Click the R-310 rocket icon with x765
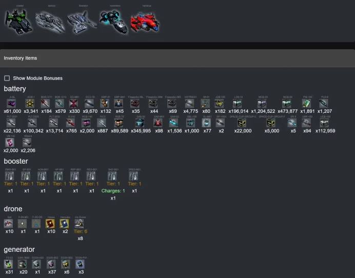Screen dimensions: 355x278 (x=70, y=123)
